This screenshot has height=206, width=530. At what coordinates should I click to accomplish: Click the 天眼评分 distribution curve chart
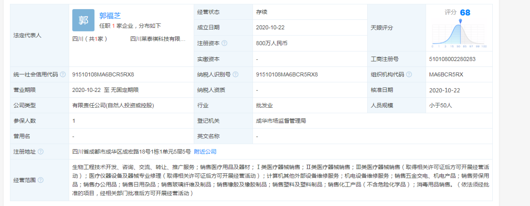click(x=459, y=36)
